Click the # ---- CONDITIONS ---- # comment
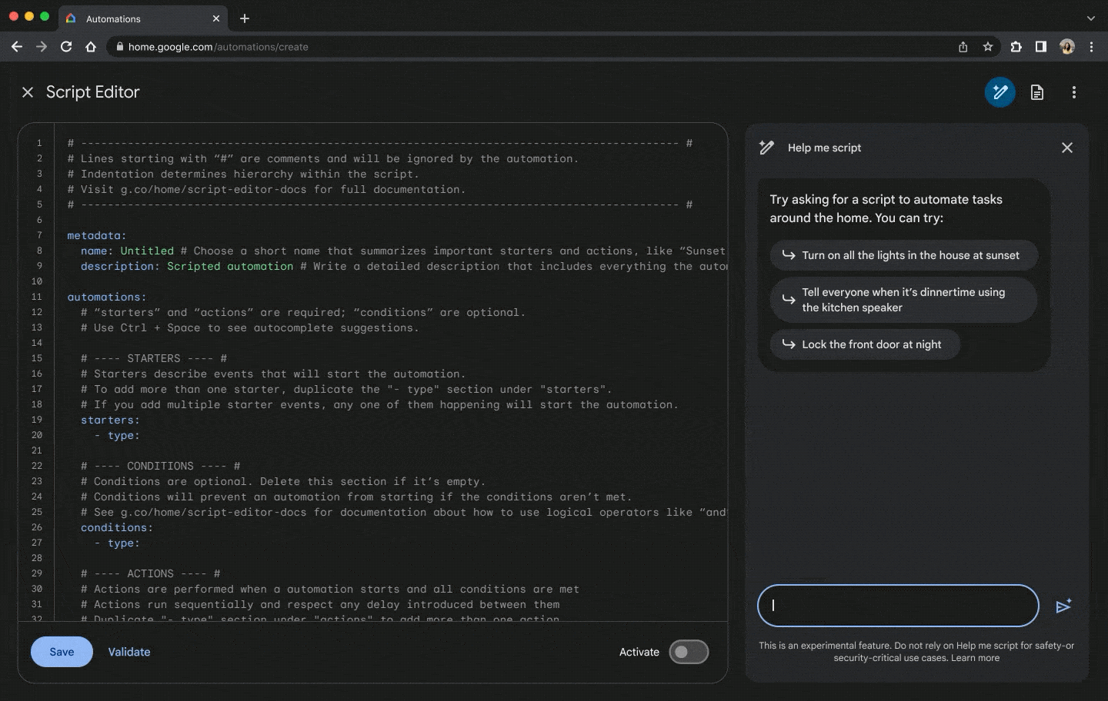The height and width of the screenshot is (701, 1108). pos(161,466)
